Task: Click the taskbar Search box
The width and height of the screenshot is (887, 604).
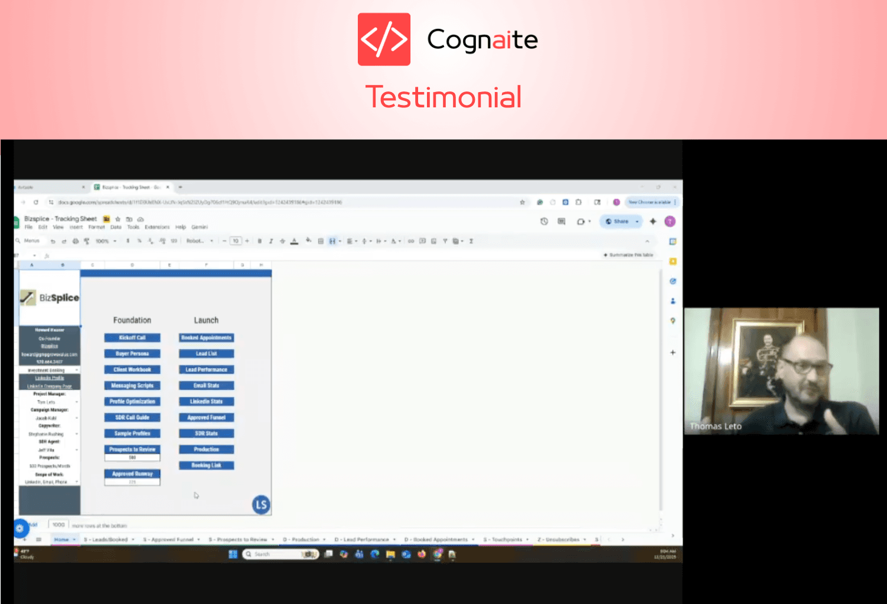Action: (x=281, y=554)
